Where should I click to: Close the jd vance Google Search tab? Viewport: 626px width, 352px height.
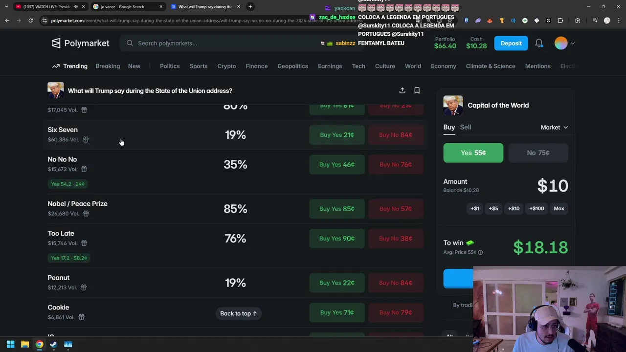(x=161, y=7)
